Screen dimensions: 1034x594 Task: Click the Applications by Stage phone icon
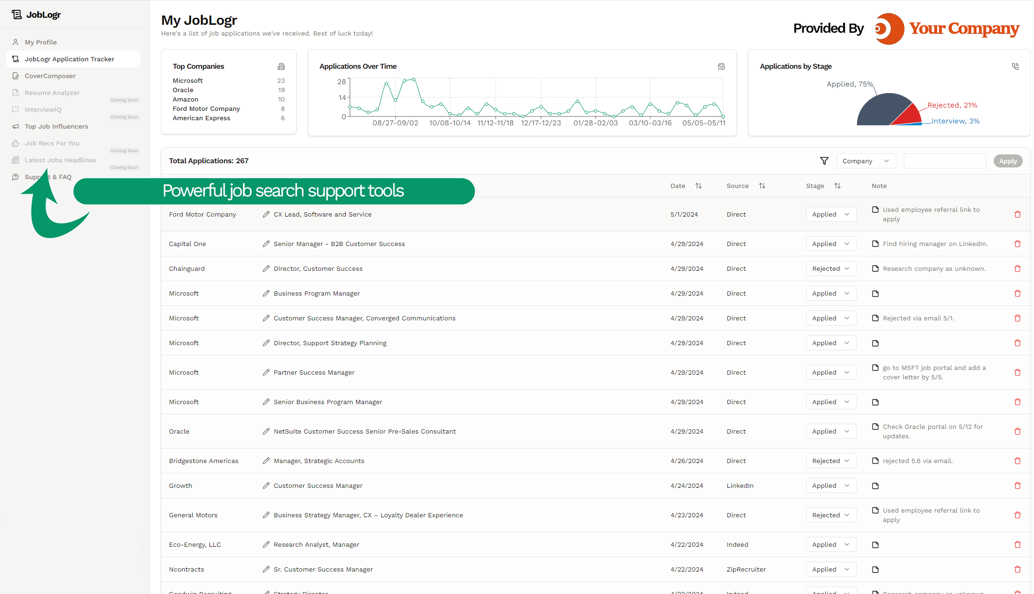tap(1015, 66)
